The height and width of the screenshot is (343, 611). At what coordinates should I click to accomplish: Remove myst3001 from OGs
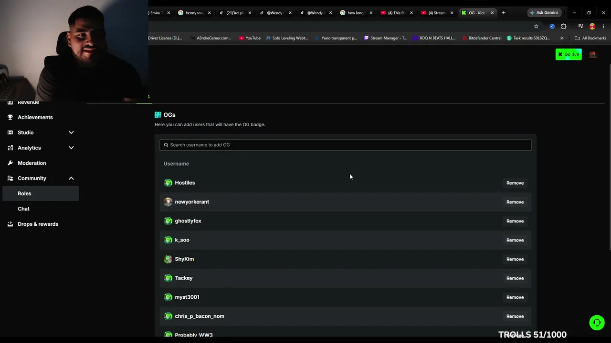pos(515,297)
